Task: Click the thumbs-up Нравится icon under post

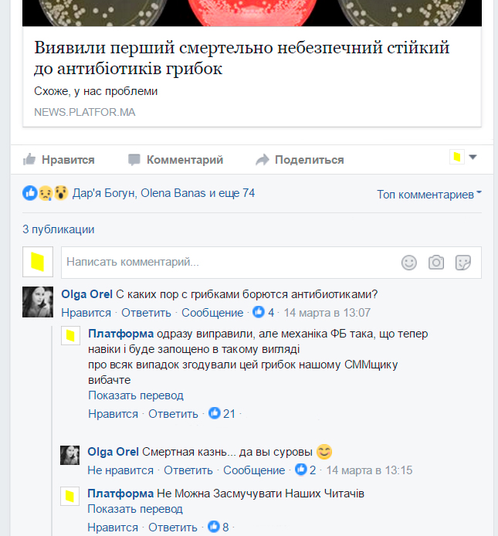Action: (x=29, y=160)
